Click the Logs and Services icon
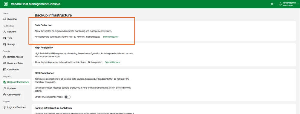This screenshot has height=114, width=300. [x=4, y=107]
